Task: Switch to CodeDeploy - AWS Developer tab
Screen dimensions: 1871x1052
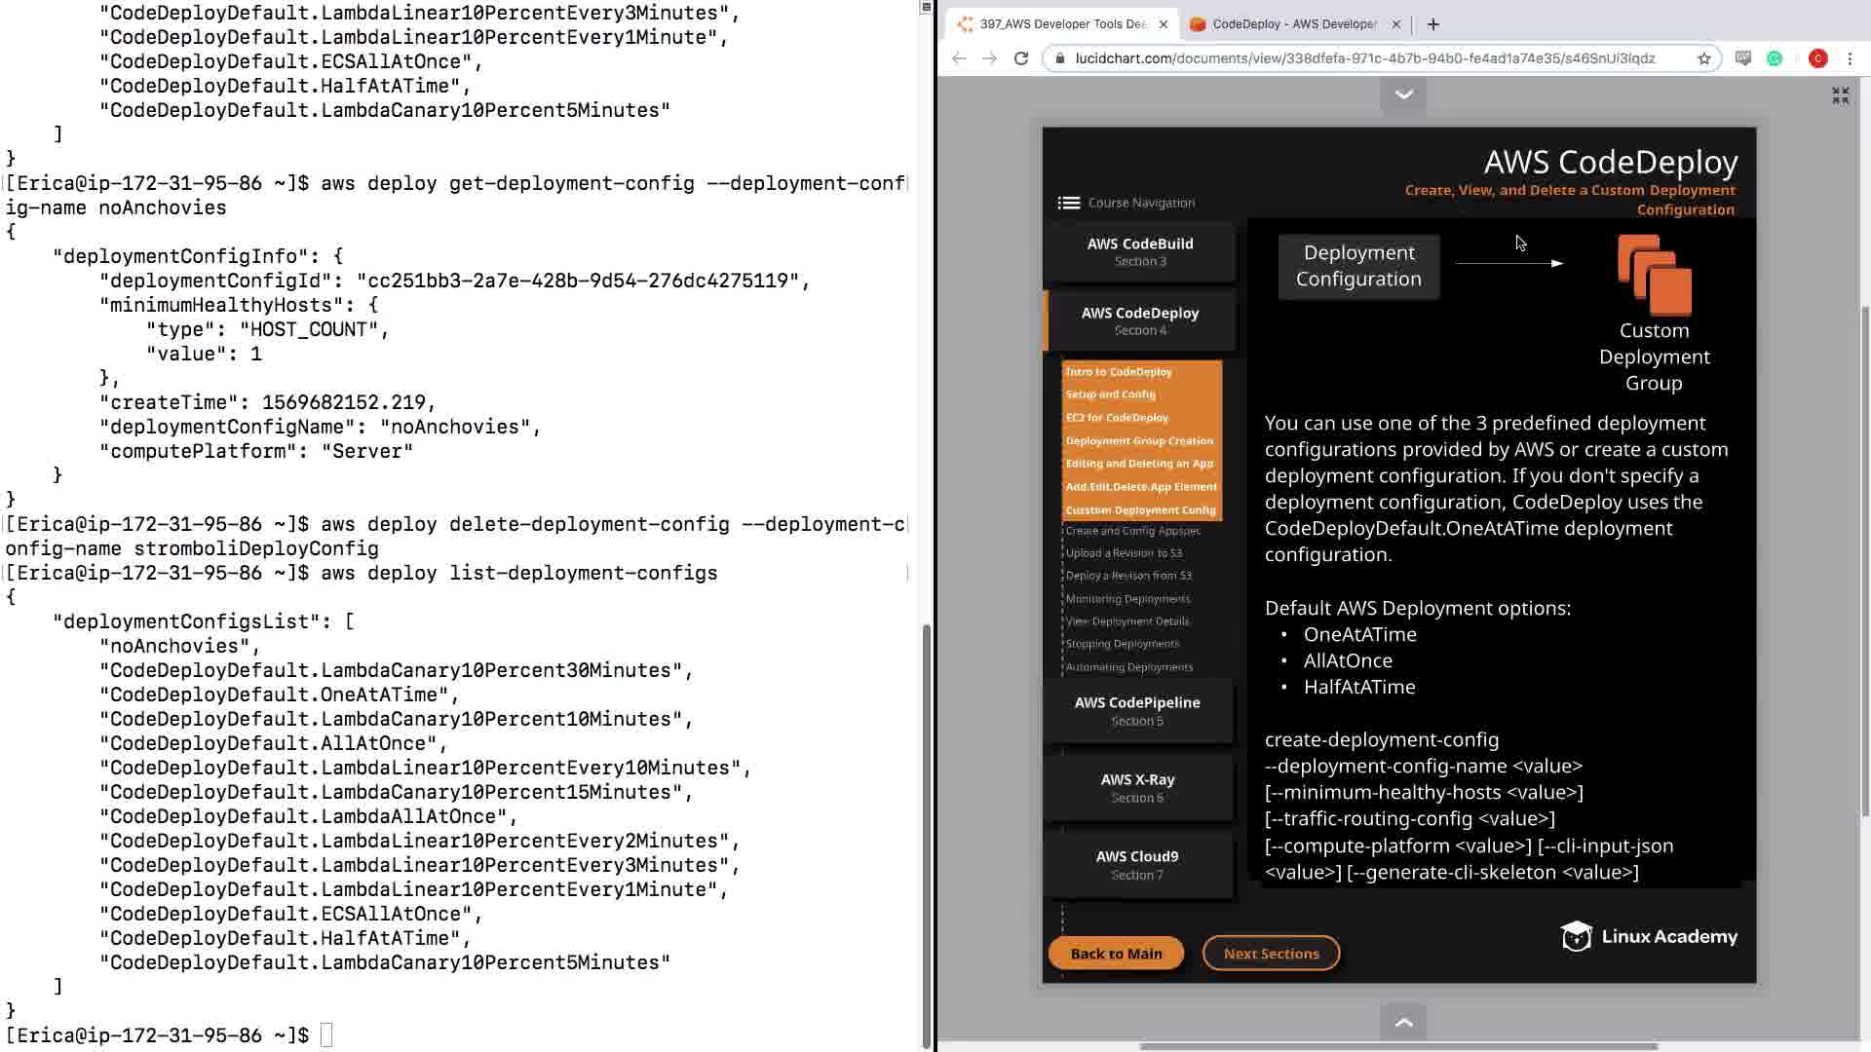Action: point(1293,24)
